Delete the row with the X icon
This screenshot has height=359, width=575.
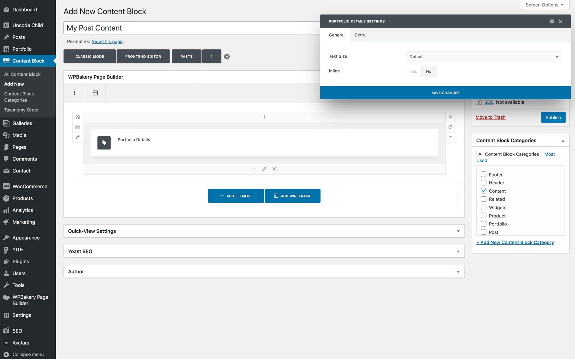tap(450, 117)
